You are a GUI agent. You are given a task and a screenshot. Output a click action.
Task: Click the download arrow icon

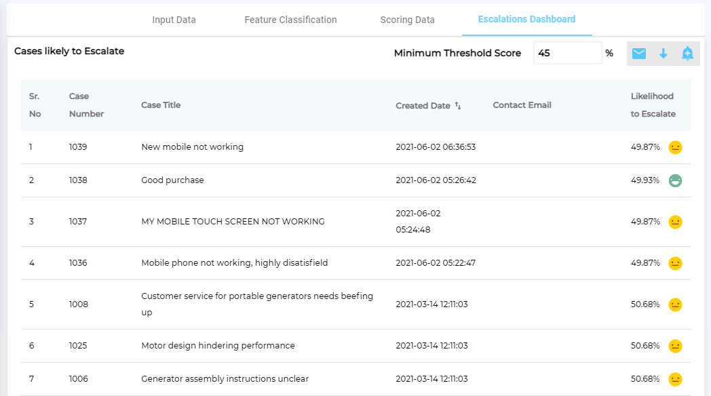tap(664, 54)
